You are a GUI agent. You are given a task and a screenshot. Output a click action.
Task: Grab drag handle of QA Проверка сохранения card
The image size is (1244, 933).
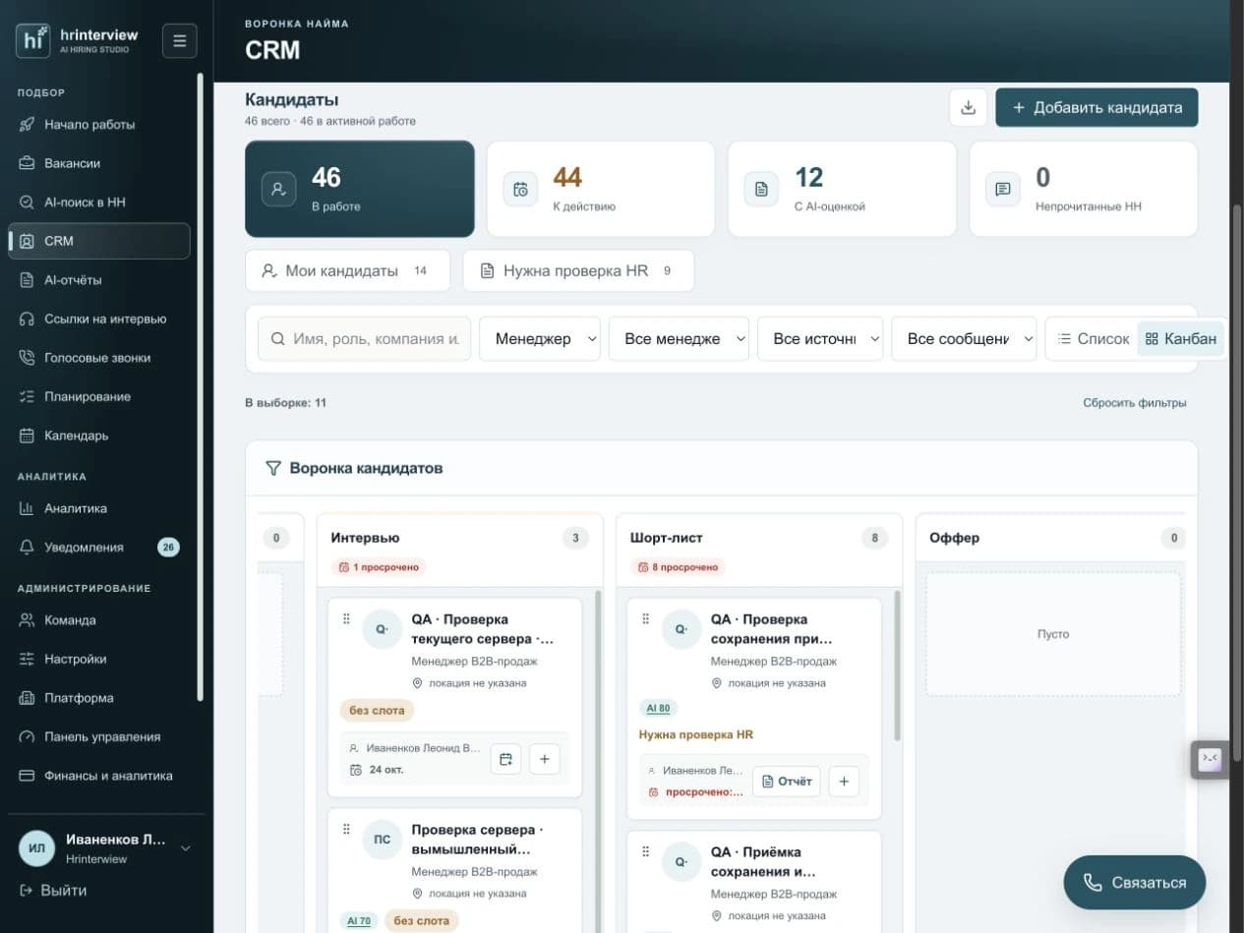coord(646,619)
